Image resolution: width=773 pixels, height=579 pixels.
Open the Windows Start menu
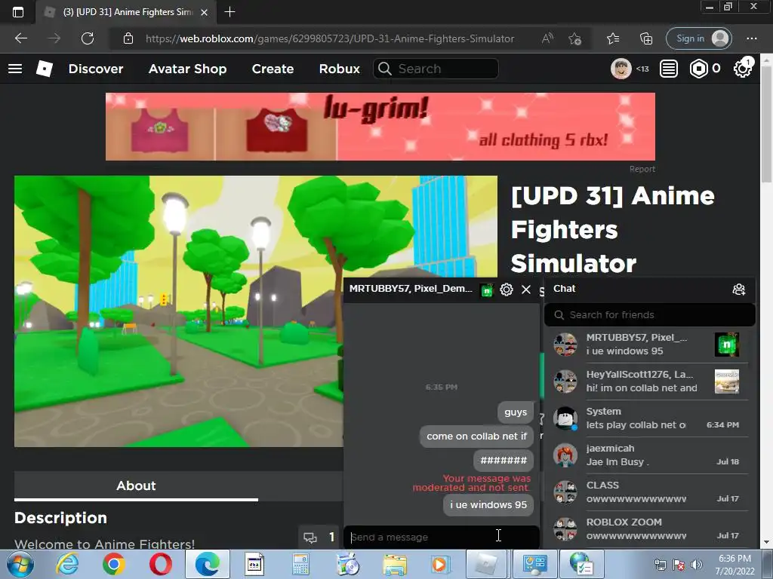(20, 564)
